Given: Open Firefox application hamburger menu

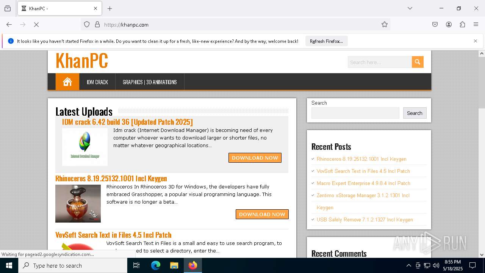Looking at the screenshot, I should pos(476,25).
